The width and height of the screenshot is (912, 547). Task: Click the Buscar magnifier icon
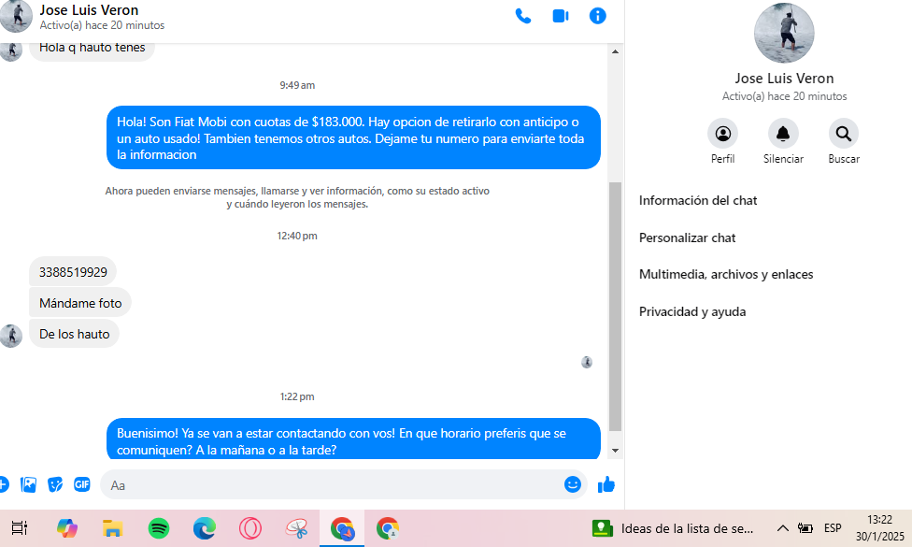coord(844,134)
